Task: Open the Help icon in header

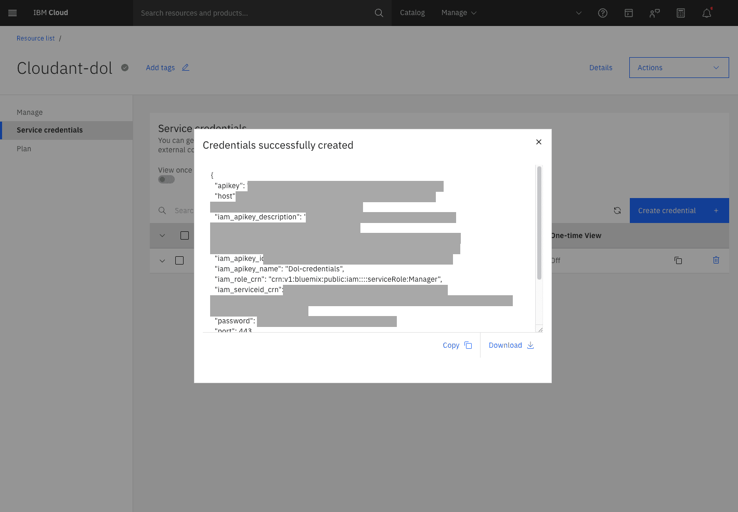Action: (603, 13)
